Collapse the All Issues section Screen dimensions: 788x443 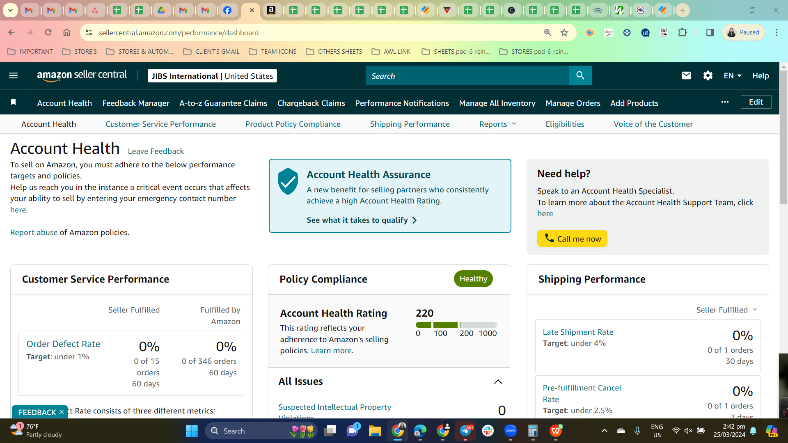pos(498,381)
